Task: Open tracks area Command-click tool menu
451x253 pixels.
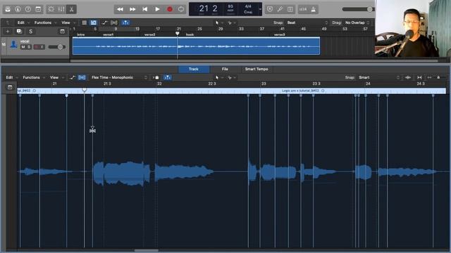Action: (x=231, y=22)
